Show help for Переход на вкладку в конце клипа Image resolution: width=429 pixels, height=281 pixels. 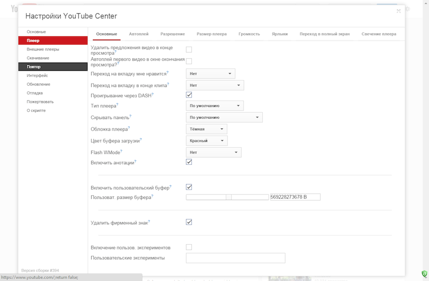pos(168,84)
